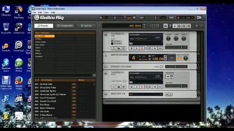
Task: Stop playback on Tapedeck Post
Action: pos(132,87)
